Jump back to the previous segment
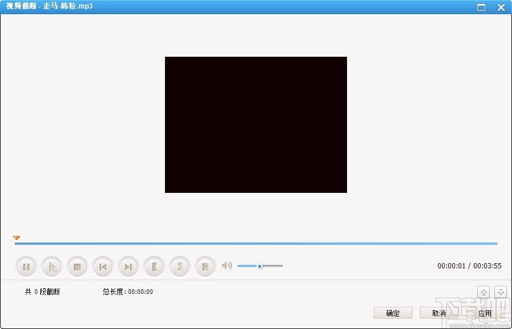The width and height of the screenshot is (512, 329). coord(103,266)
